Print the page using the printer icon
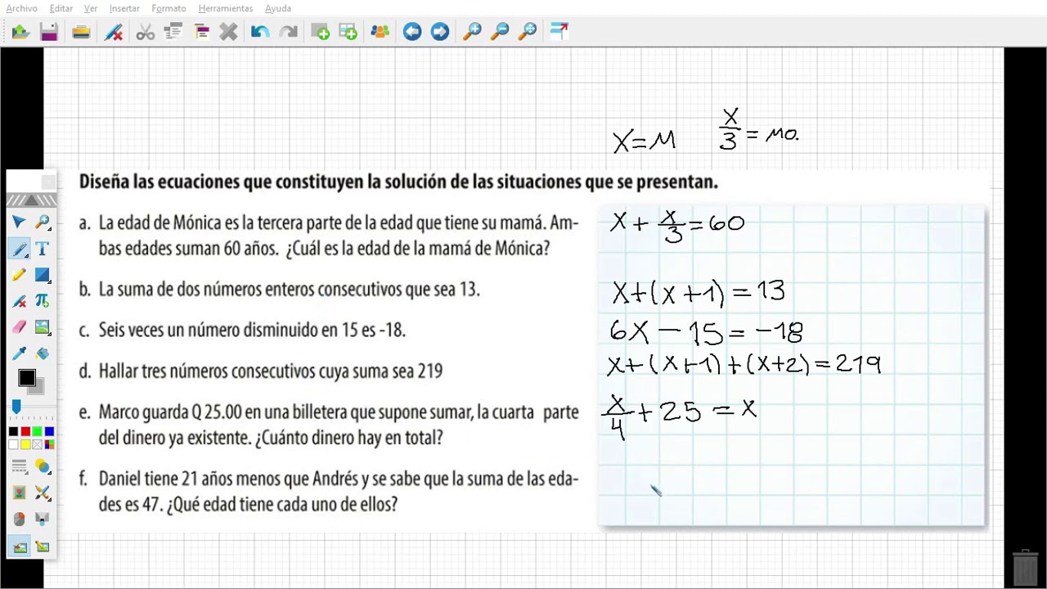Screen dimensions: 1047x589 (x=81, y=32)
